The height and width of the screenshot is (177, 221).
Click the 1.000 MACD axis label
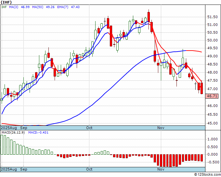[x=212, y=139]
